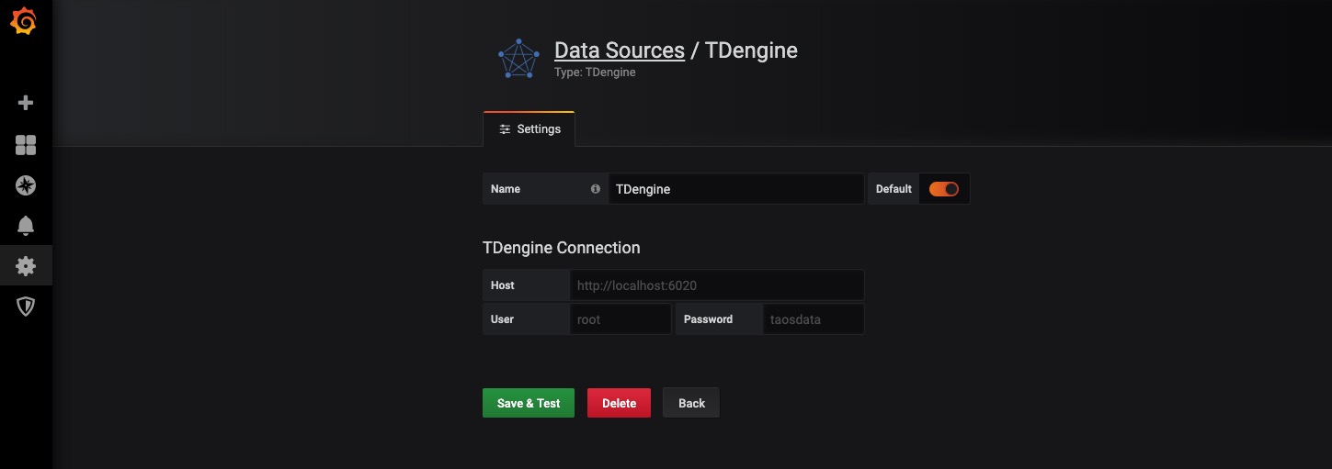Click the sliders icon on Settings tab
Viewport: 1332px width, 469px height.
click(x=505, y=129)
